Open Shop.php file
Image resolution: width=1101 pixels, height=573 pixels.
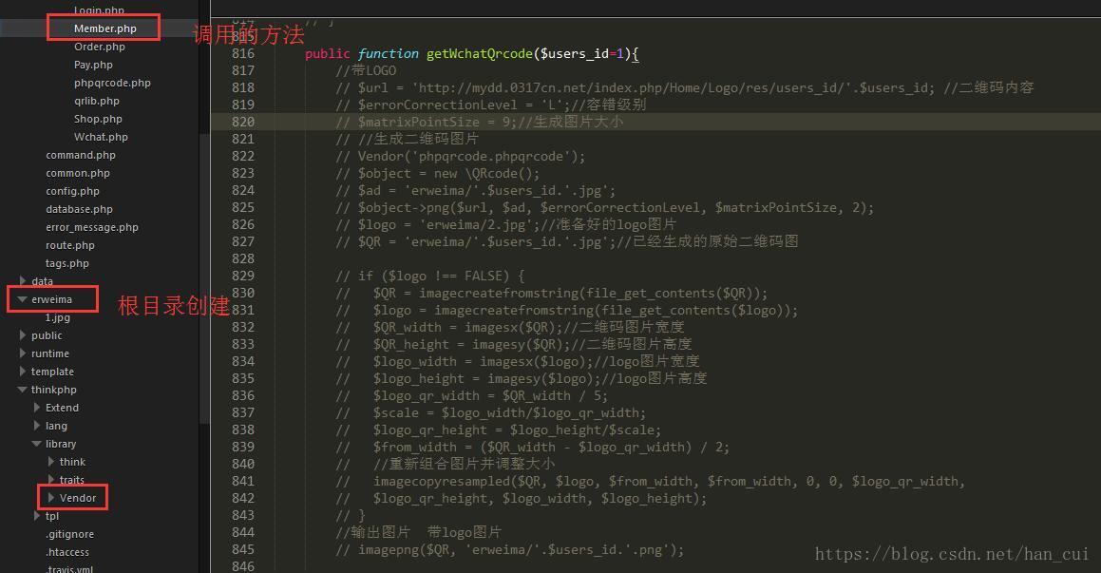(x=98, y=120)
